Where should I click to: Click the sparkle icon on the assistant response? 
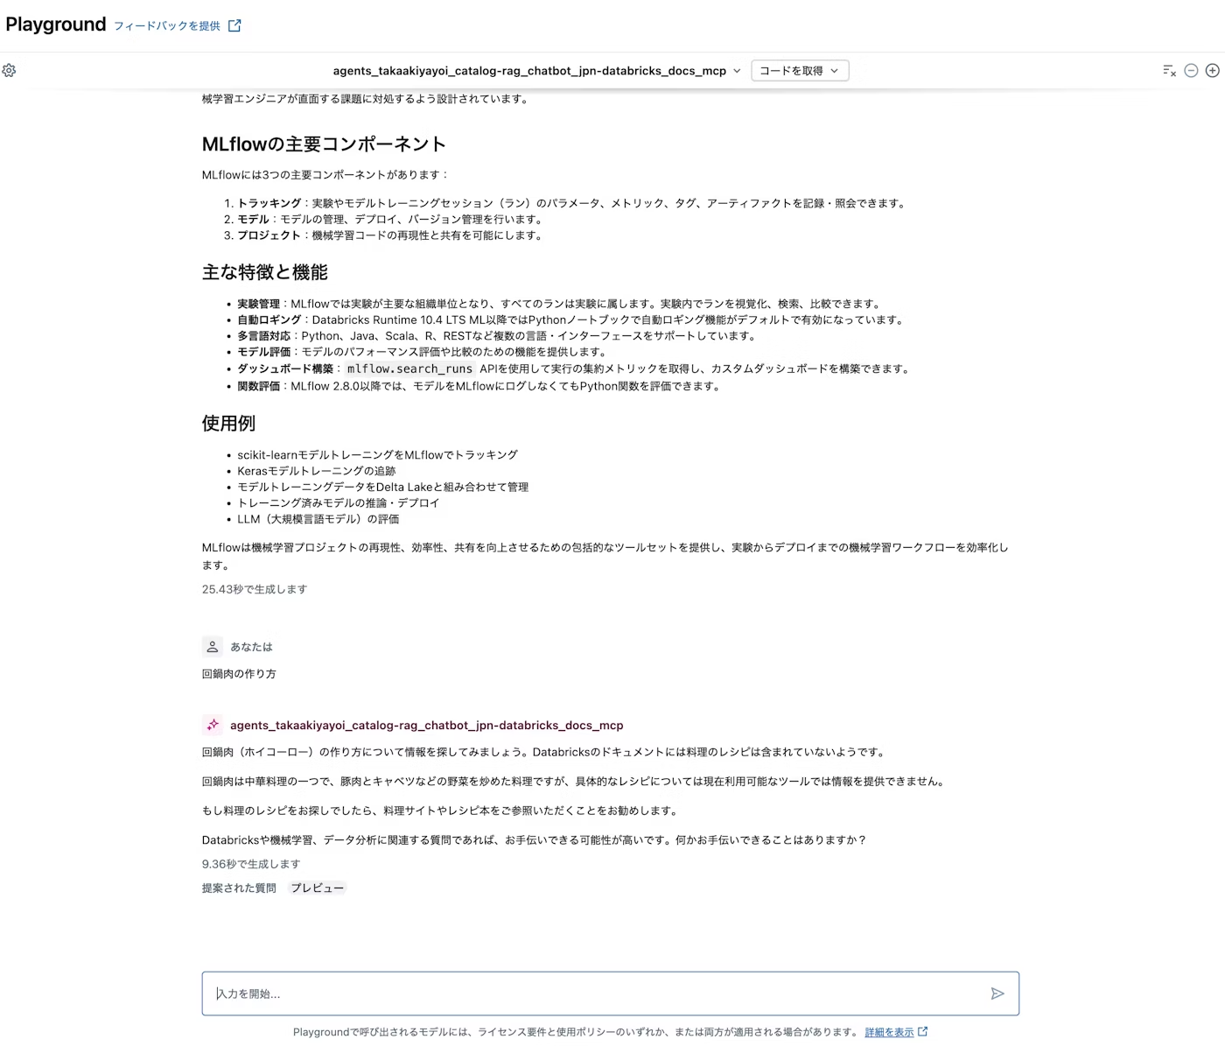pyautogui.click(x=212, y=725)
